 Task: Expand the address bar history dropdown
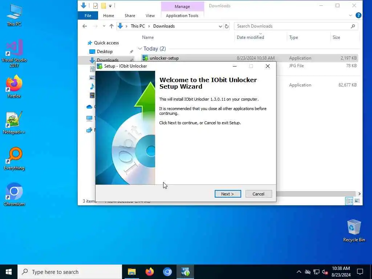point(221,26)
